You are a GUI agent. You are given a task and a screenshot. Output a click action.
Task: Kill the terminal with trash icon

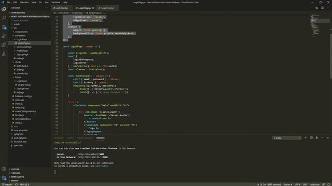point(317,138)
